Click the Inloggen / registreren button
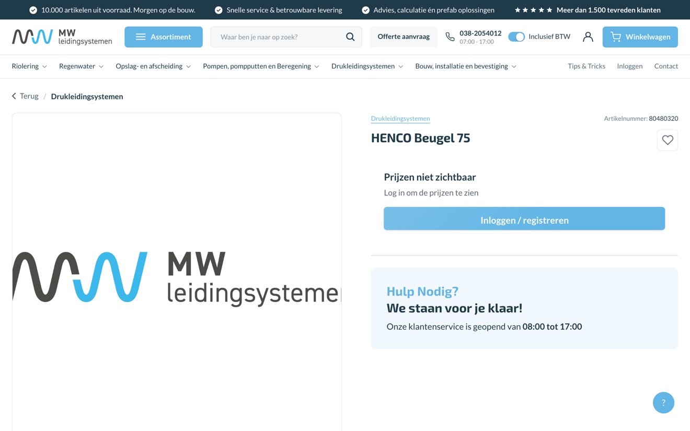The width and height of the screenshot is (690, 431). tap(524, 219)
